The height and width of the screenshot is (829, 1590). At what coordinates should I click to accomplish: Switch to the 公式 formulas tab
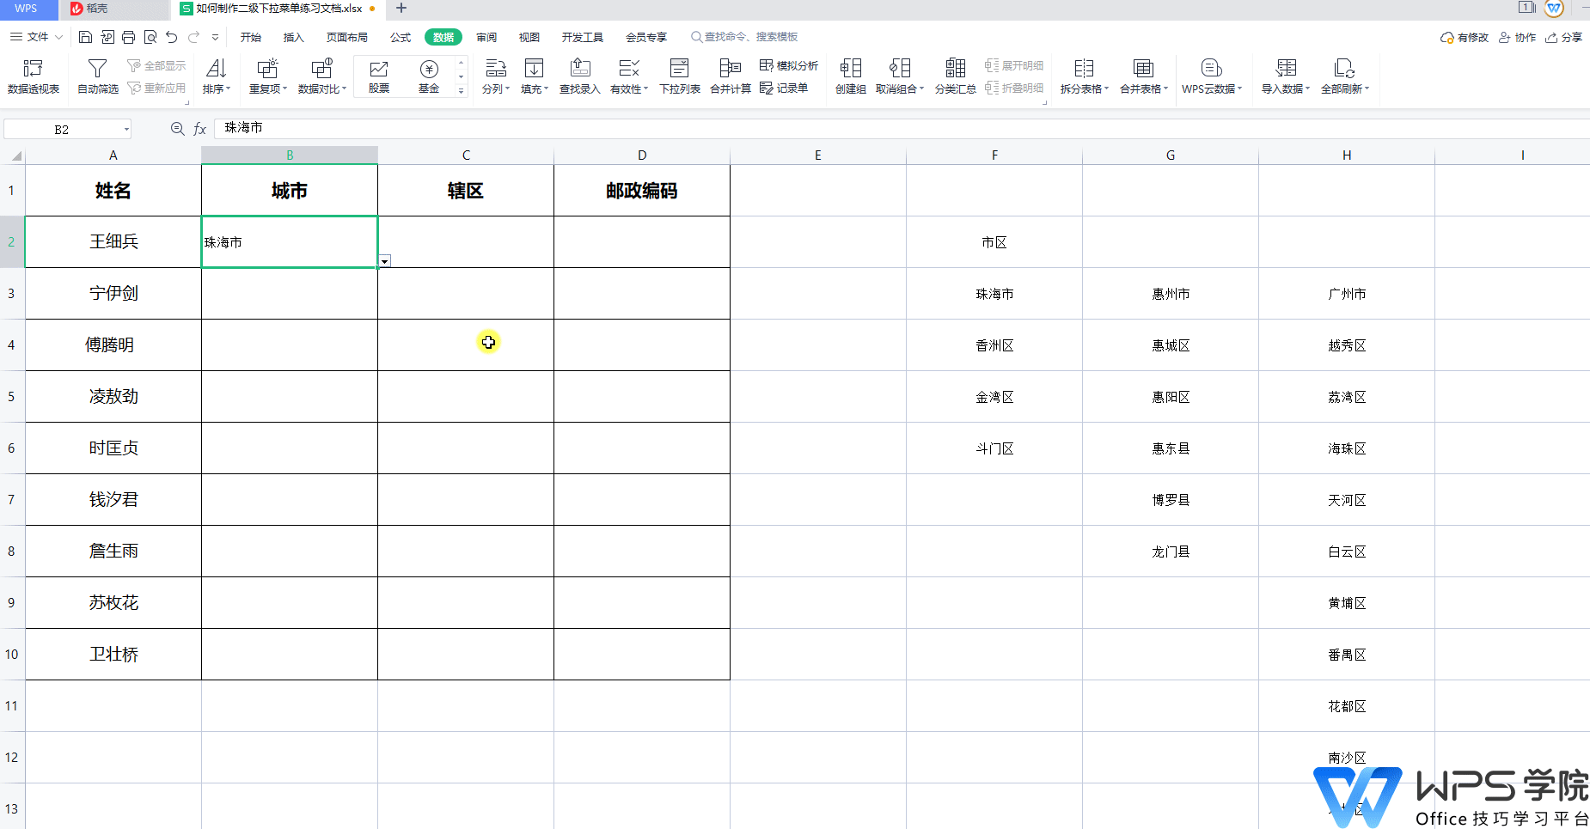[x=401, y=37]
